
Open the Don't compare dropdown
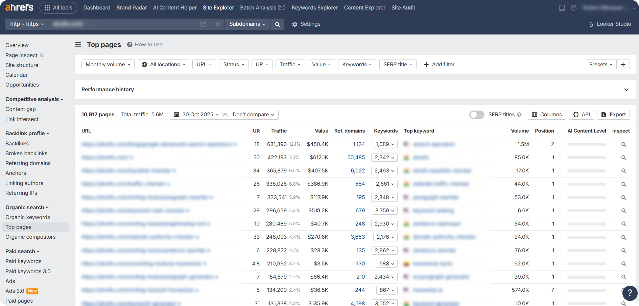253,115
